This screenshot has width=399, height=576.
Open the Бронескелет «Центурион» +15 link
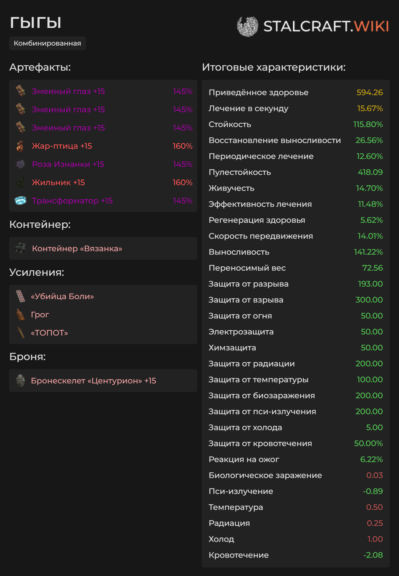click(93, 381)
